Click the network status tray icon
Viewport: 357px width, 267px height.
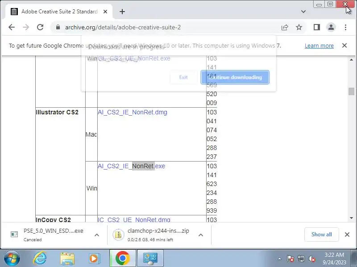pos(301,259)
